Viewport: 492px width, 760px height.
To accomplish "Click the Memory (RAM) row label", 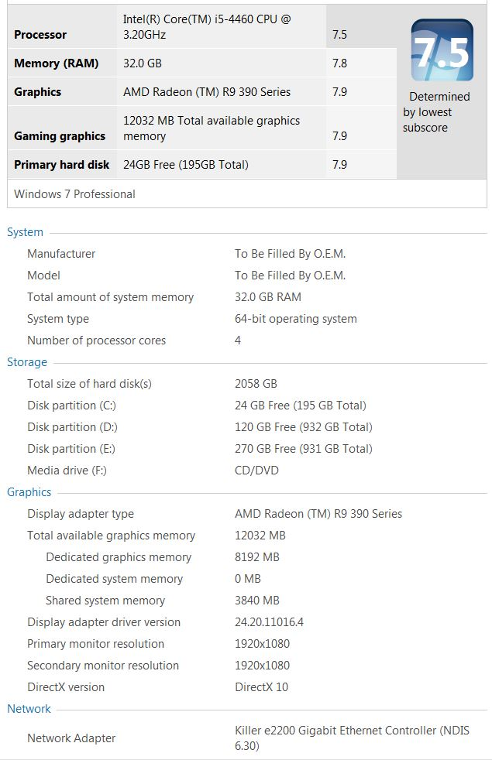I will (56, 63).
